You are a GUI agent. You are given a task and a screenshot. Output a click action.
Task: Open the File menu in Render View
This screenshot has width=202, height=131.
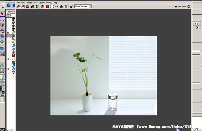click(x=18, y=3)
